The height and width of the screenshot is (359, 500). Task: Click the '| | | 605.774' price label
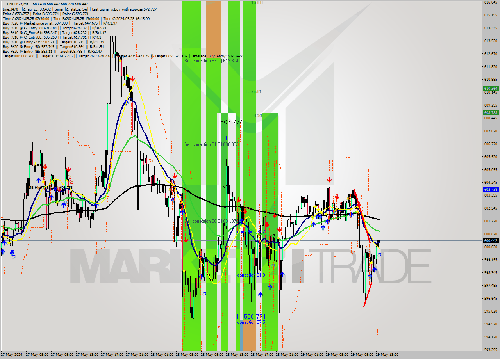(226, 122)
